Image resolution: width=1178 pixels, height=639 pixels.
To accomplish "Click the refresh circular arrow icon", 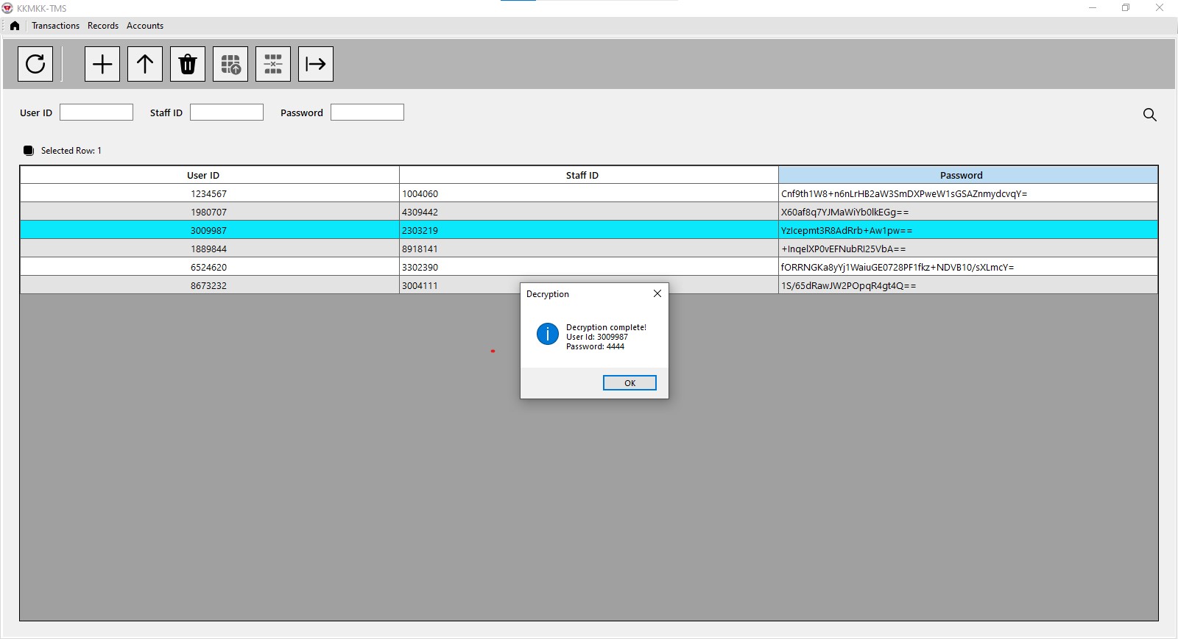I will coord(35,64).
